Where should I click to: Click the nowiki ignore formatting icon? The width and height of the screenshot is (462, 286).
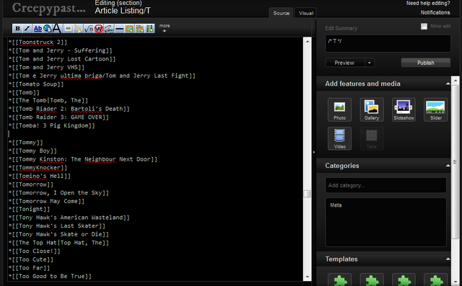(99, 29)
